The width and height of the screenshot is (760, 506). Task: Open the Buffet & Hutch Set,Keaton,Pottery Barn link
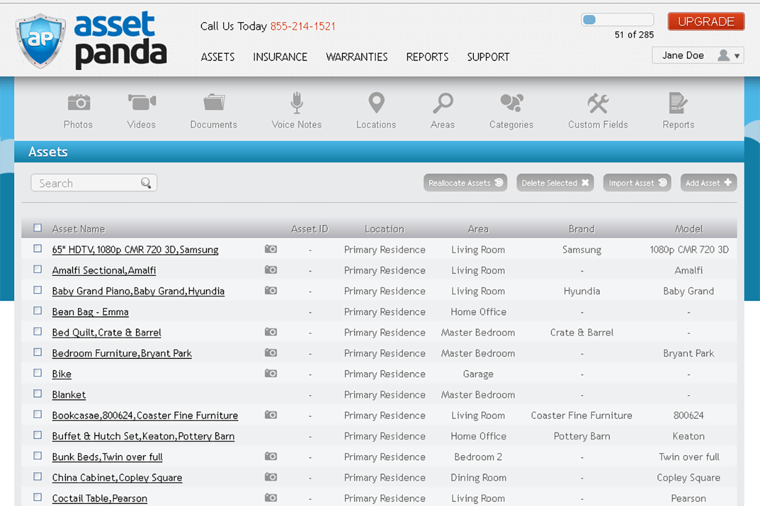143,436
